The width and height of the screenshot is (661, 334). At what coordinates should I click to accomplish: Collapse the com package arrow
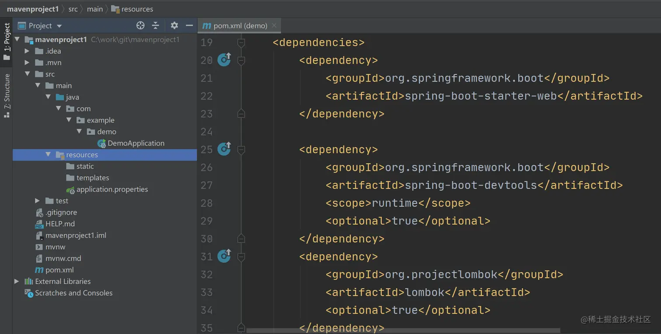[59, 108]
